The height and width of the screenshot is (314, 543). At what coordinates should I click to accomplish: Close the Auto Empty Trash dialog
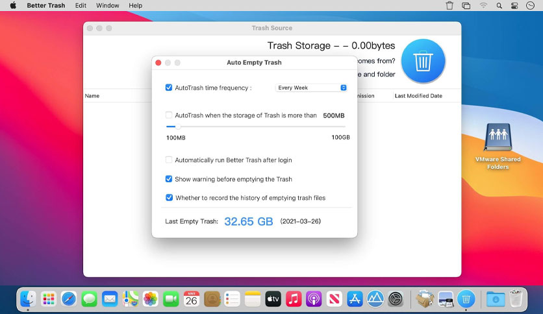pos(158,62)
